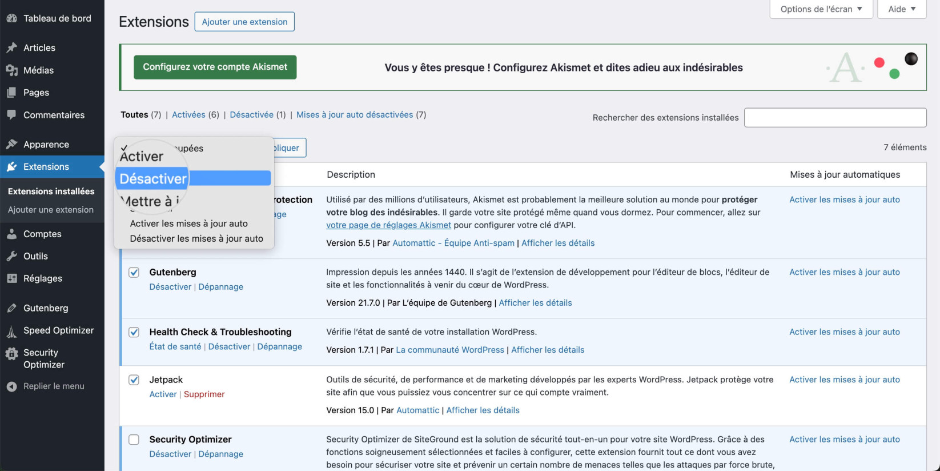The height and width of the screenshot is (471, 940).
Task: Click Dépannage under Security Optimizer plugin
Action: click(220, 454)
